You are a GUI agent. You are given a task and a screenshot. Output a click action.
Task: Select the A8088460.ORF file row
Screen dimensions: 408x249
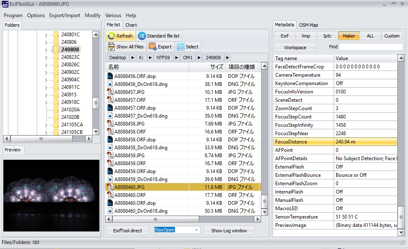click(x=183, y=195)
